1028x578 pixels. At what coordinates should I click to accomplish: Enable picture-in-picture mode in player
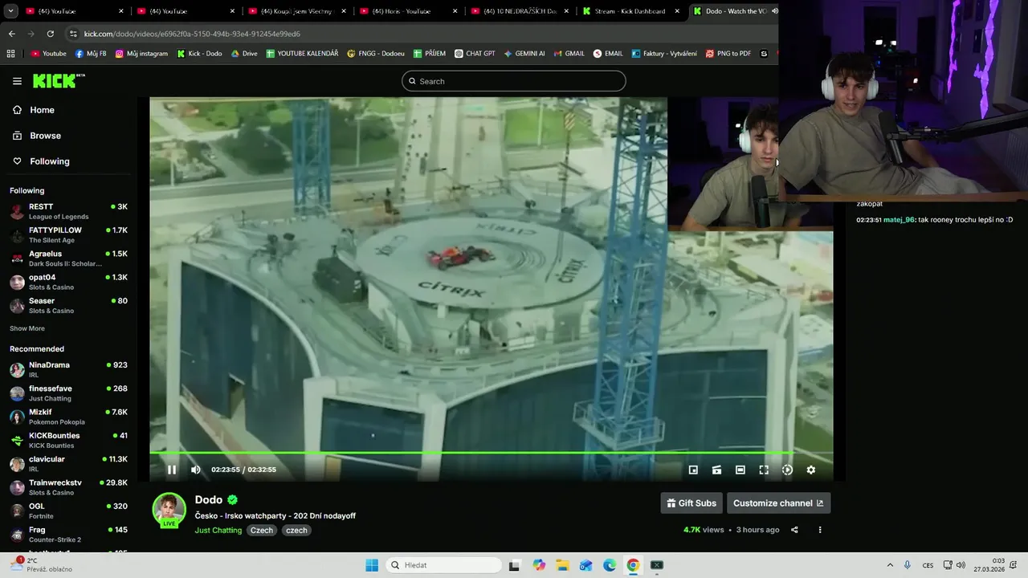(693, 470)
